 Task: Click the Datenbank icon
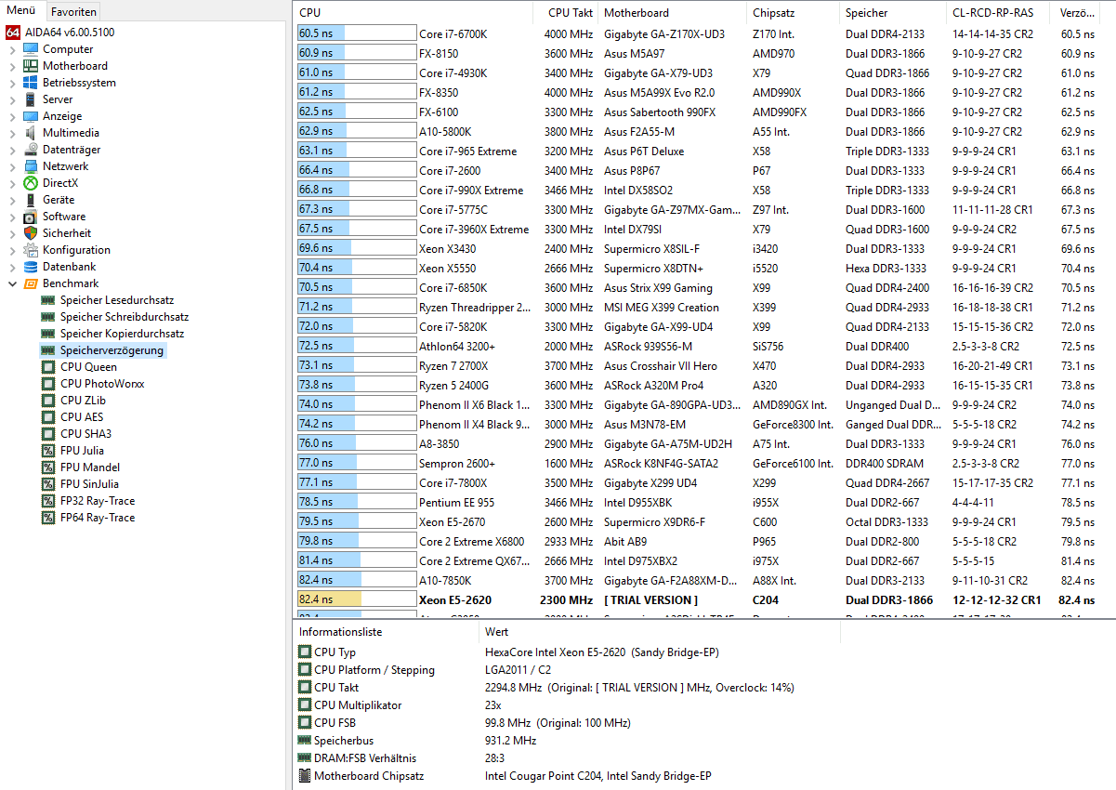tap(31, 267)
